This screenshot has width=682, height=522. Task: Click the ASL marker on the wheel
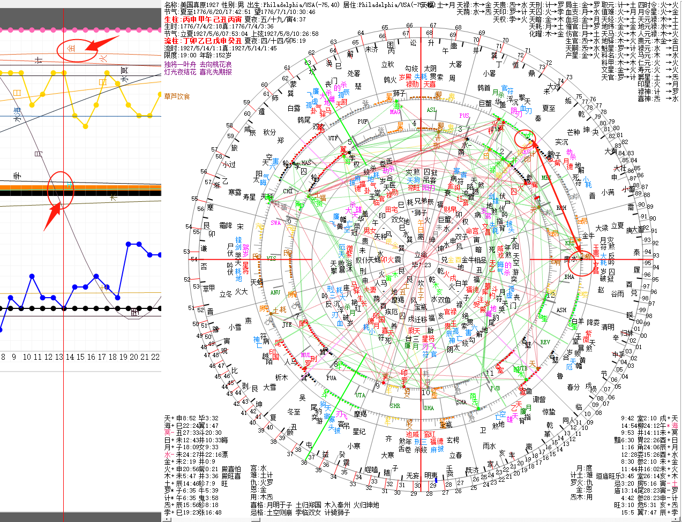click(432, 110)
